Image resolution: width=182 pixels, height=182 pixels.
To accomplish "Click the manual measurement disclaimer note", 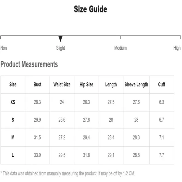I will pyautogui.click(x=68, y=174).
